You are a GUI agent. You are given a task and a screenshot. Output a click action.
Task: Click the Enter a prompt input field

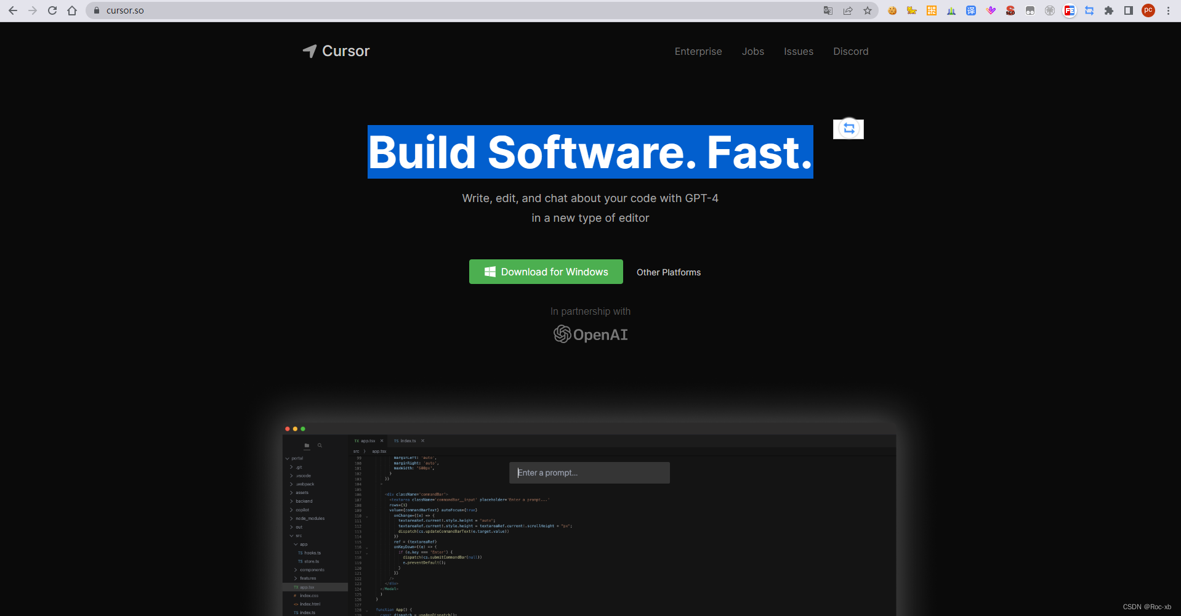pyautogui.click(x=589, y=472)
